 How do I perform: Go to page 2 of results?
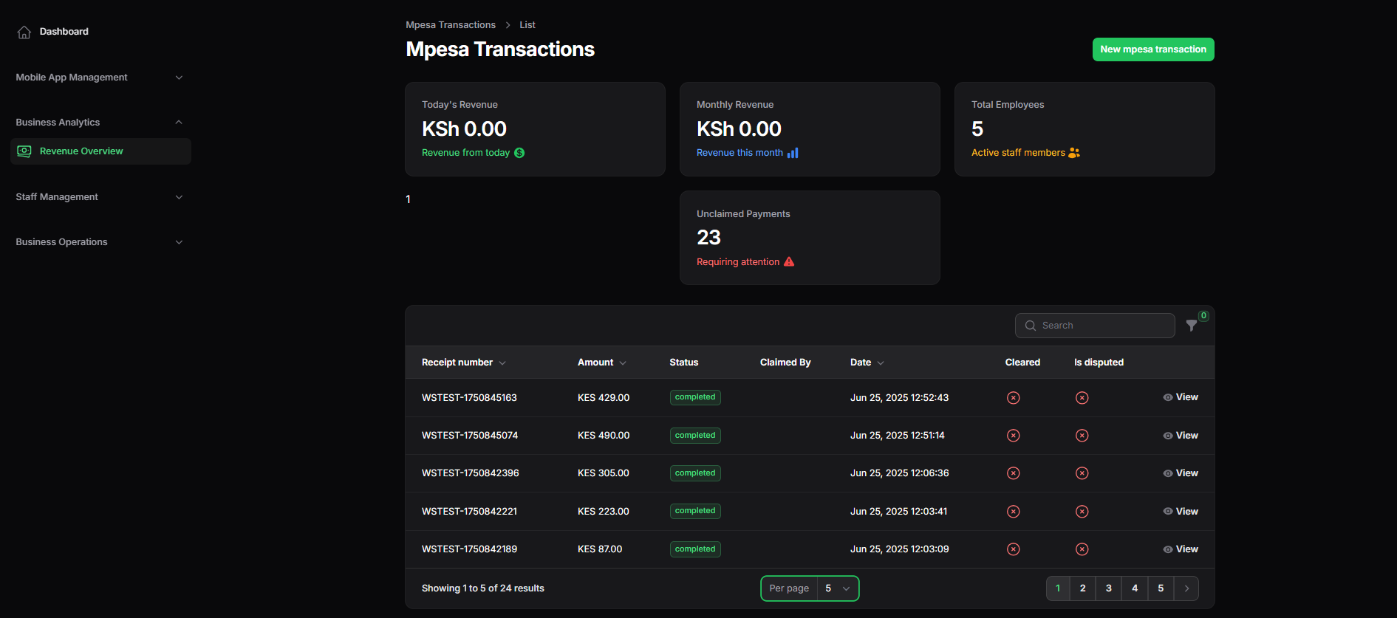(1083, 588)
